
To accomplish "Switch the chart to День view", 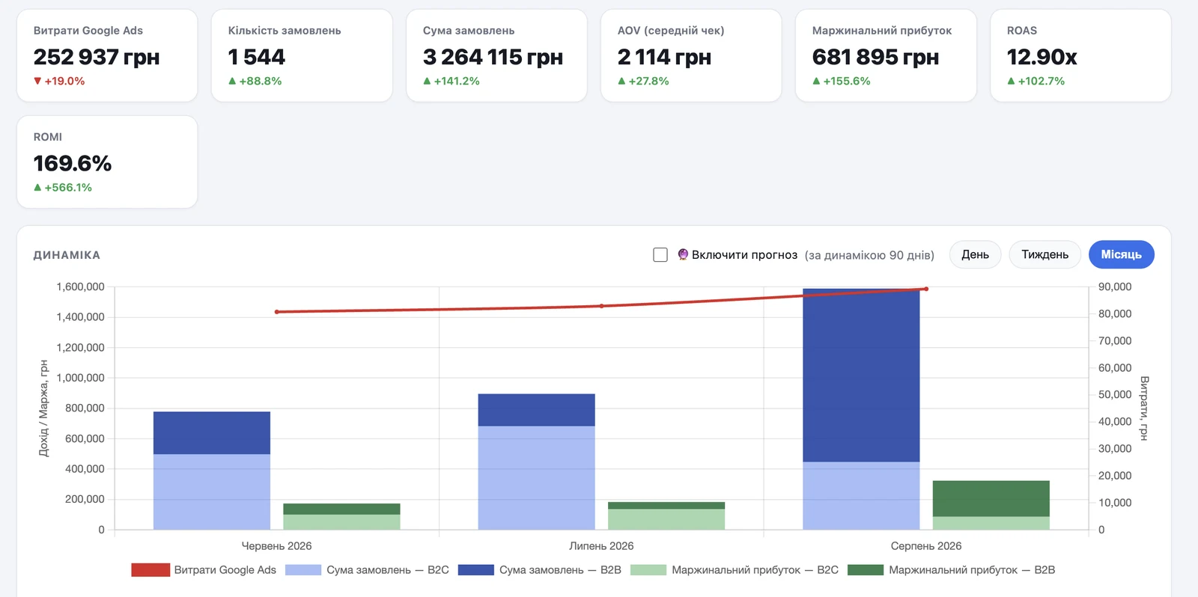I will pyautogui.click(x=975, y=254).
